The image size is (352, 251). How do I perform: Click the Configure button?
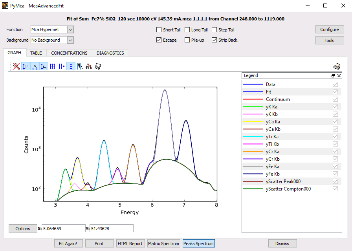330,29
